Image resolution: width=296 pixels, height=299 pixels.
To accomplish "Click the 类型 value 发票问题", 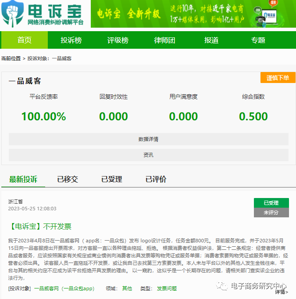I will [x=167, y=288].
